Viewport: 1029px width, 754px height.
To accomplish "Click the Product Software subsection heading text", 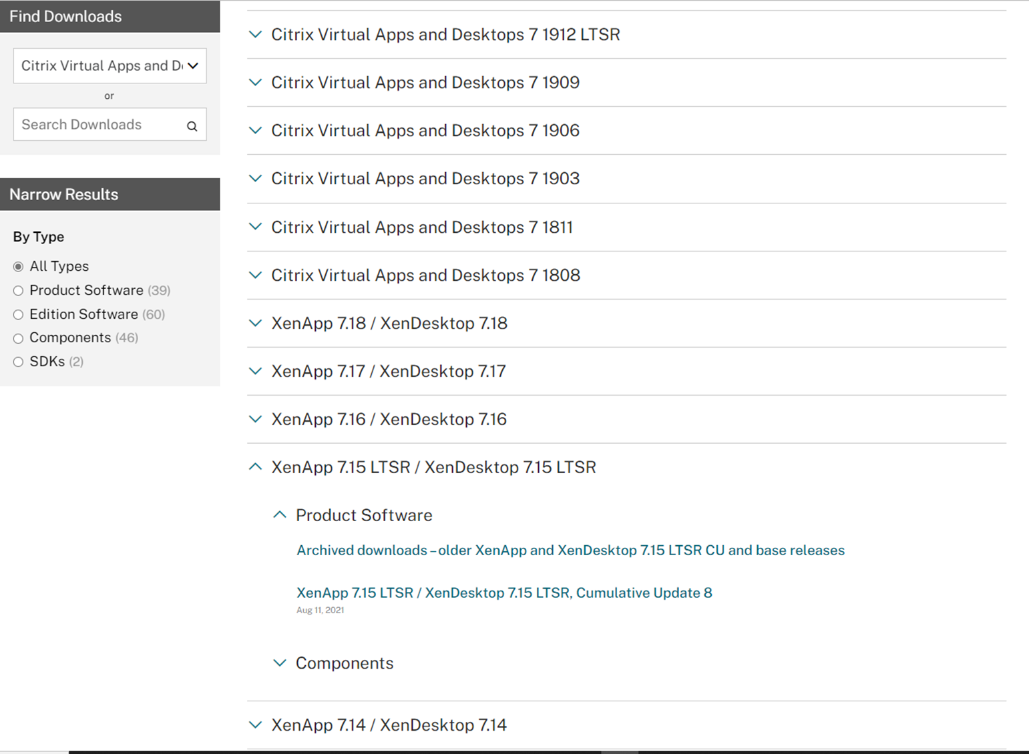I will pyautogui.click(x=364, y=515).
